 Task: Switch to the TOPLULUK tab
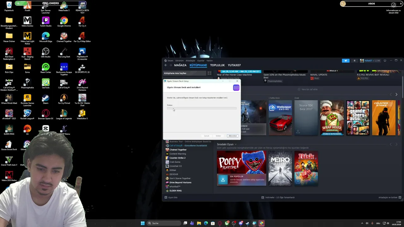pos(217,65)
